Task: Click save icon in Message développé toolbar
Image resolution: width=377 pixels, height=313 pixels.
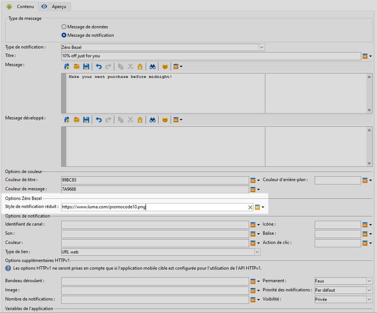Action: point(86,120)
